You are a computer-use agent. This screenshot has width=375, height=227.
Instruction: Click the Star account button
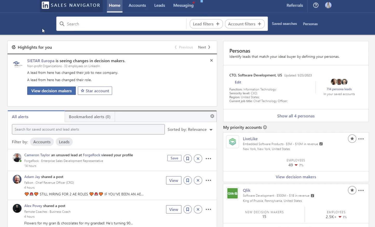coord(95,91)
